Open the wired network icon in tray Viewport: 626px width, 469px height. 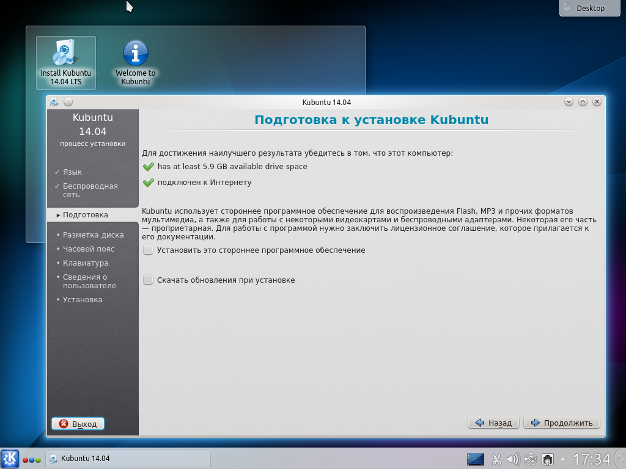coord(547,459)
